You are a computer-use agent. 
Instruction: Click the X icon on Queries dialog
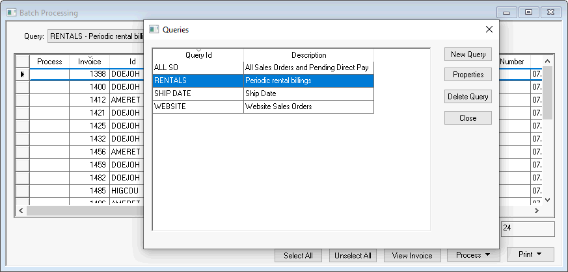tap(489, 29)
